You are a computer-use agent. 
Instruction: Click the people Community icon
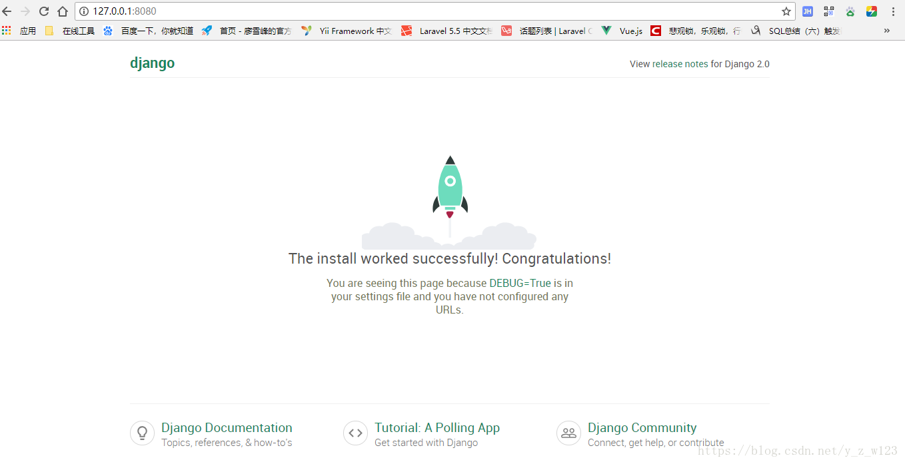(x=568, y=433)
